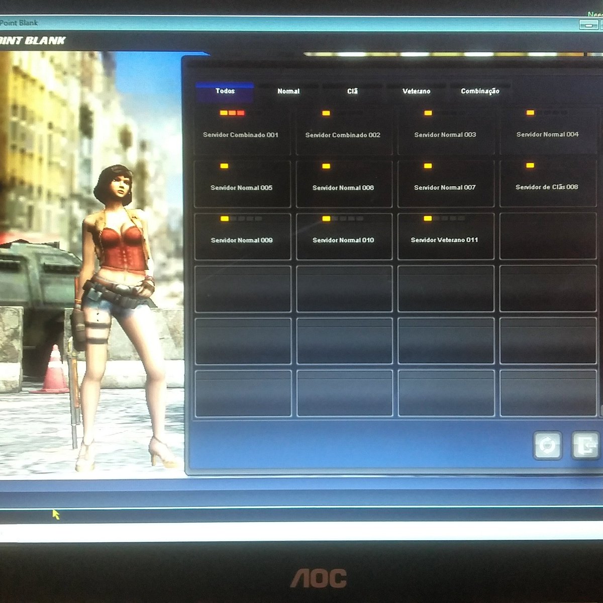Switch to the Normal tab
The width and height of the screenshot is (603, 603).
[288, 91]
